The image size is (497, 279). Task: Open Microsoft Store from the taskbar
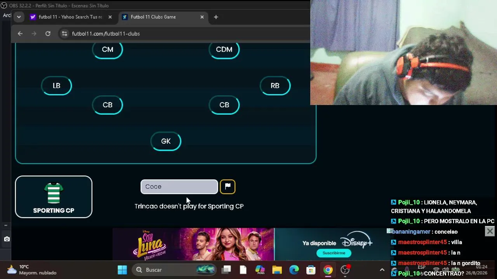tap(311, 270)
